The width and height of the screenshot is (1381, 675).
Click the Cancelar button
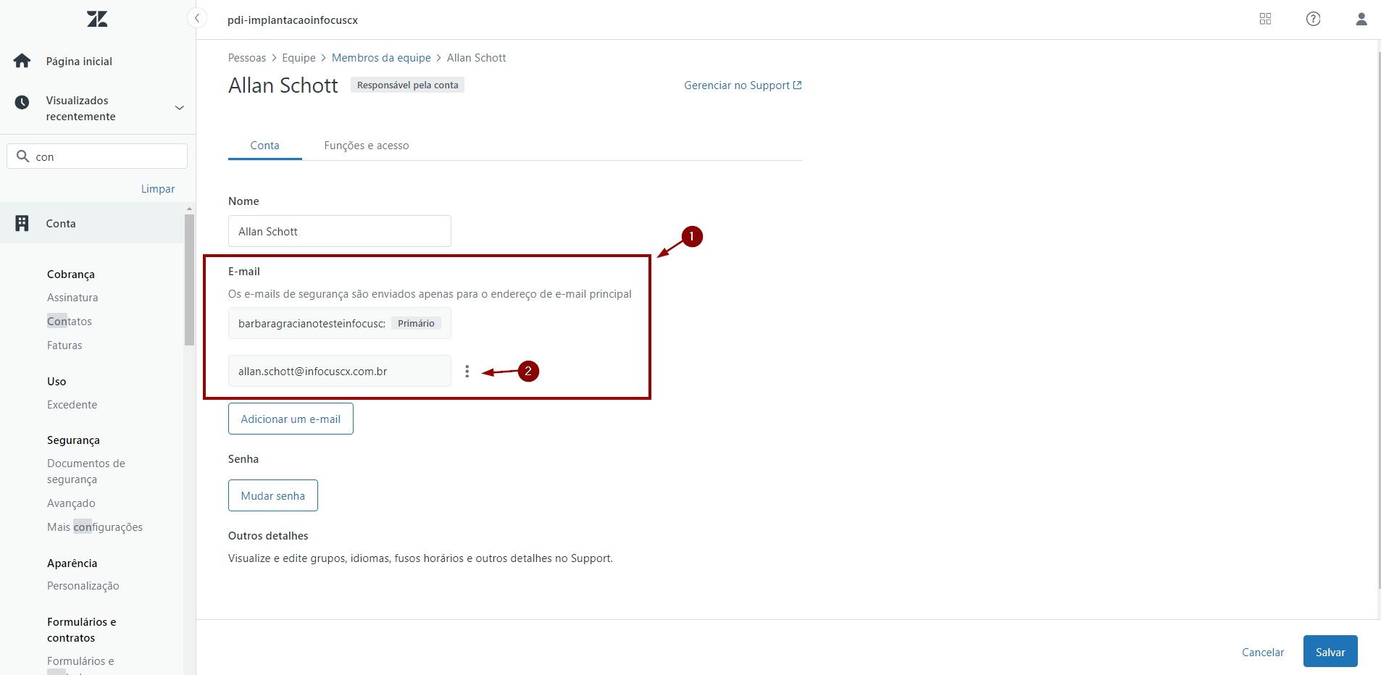pyautogui.click(x=1262, y=652)
